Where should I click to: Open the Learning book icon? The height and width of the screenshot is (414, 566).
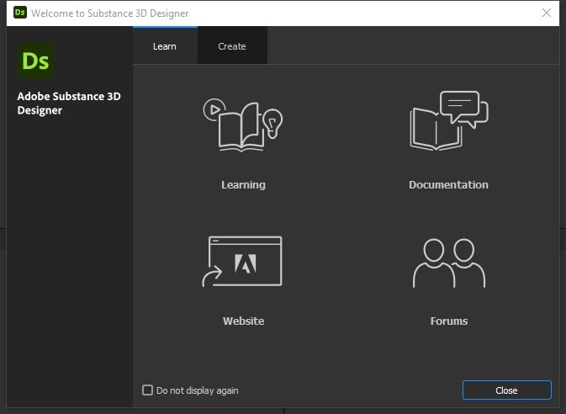[242, 126]
